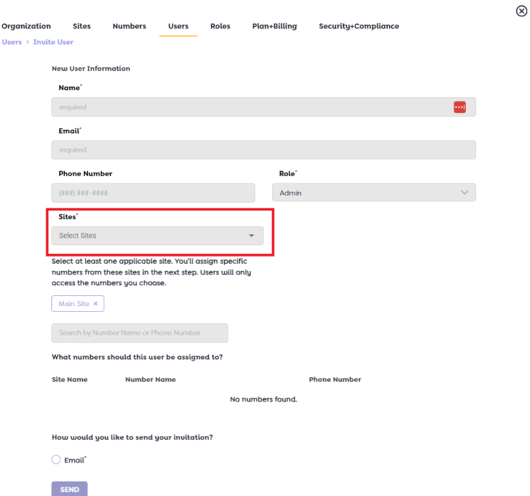
Task: Click the Users breadcrumb link
Action: click(x=11, y=42)
